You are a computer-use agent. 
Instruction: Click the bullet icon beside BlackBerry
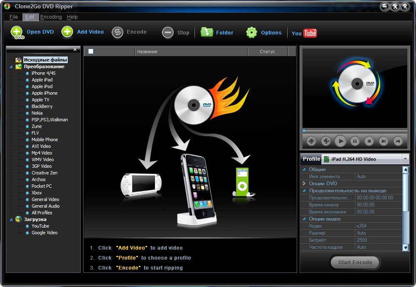(x=27, y=106)
